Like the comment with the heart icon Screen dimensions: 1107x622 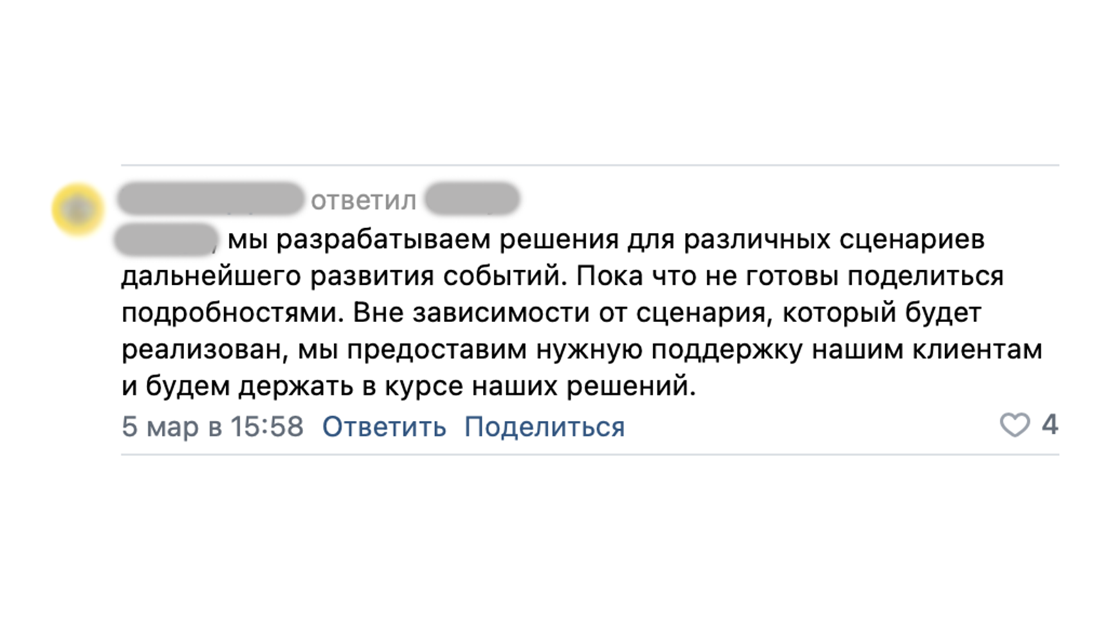(x=1014, y=425)
